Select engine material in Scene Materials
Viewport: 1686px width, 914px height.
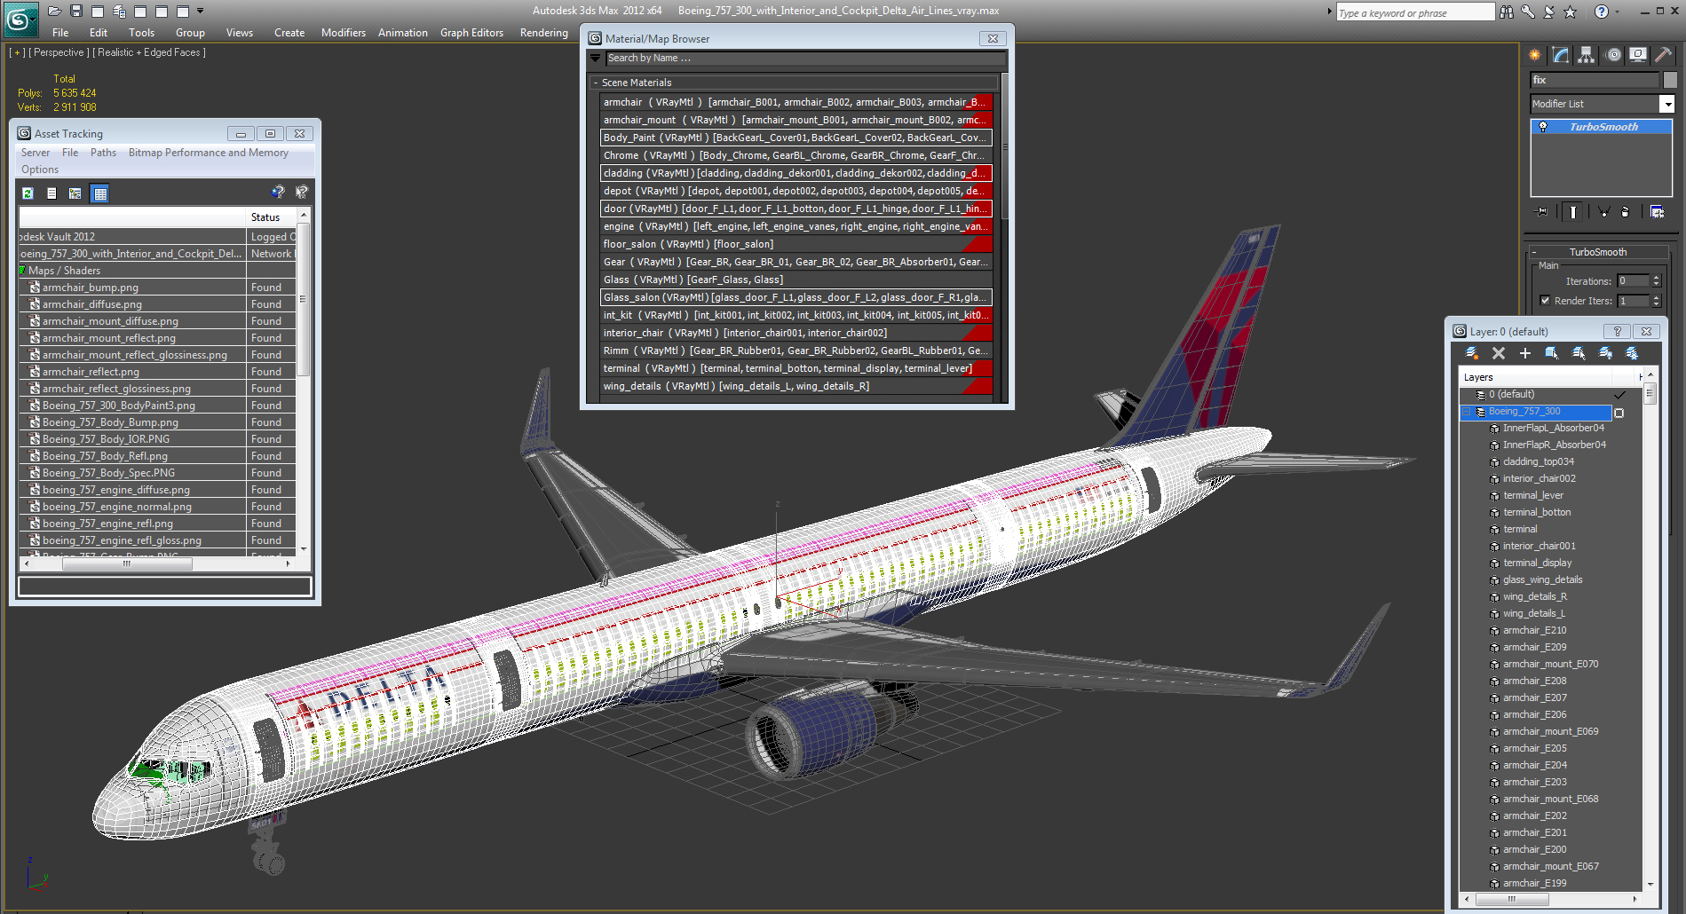[796, 226]
